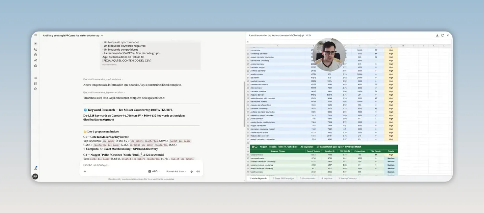Switch to Strategy Summary sheet tab
This screenshot has height=213, width=484.
347,178
